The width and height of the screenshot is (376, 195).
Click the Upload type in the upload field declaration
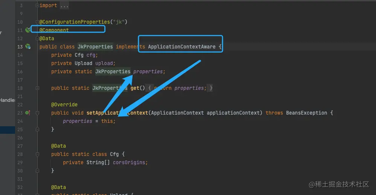pos(84,63)
